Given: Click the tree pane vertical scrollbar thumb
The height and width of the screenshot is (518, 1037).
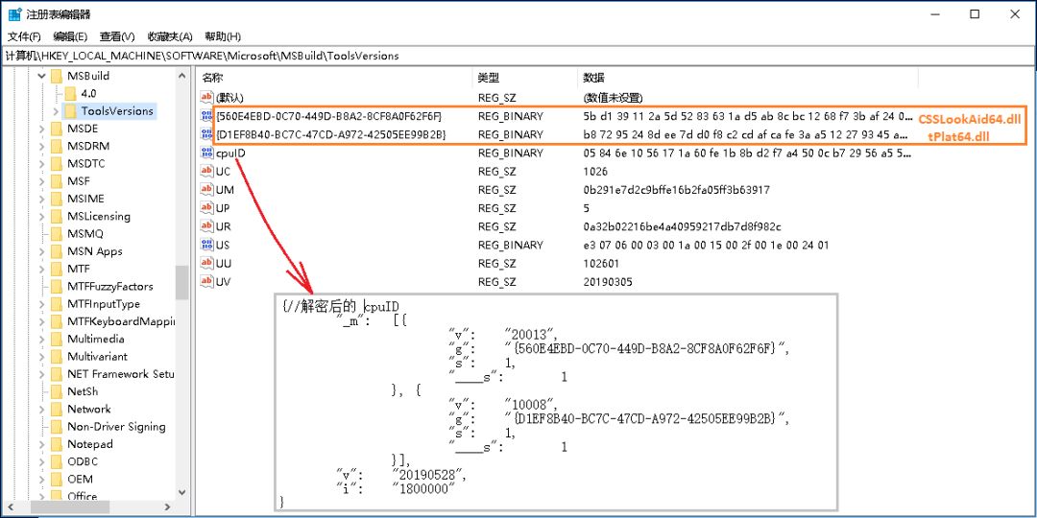Looking at the screenshot, I should point(181,282).
